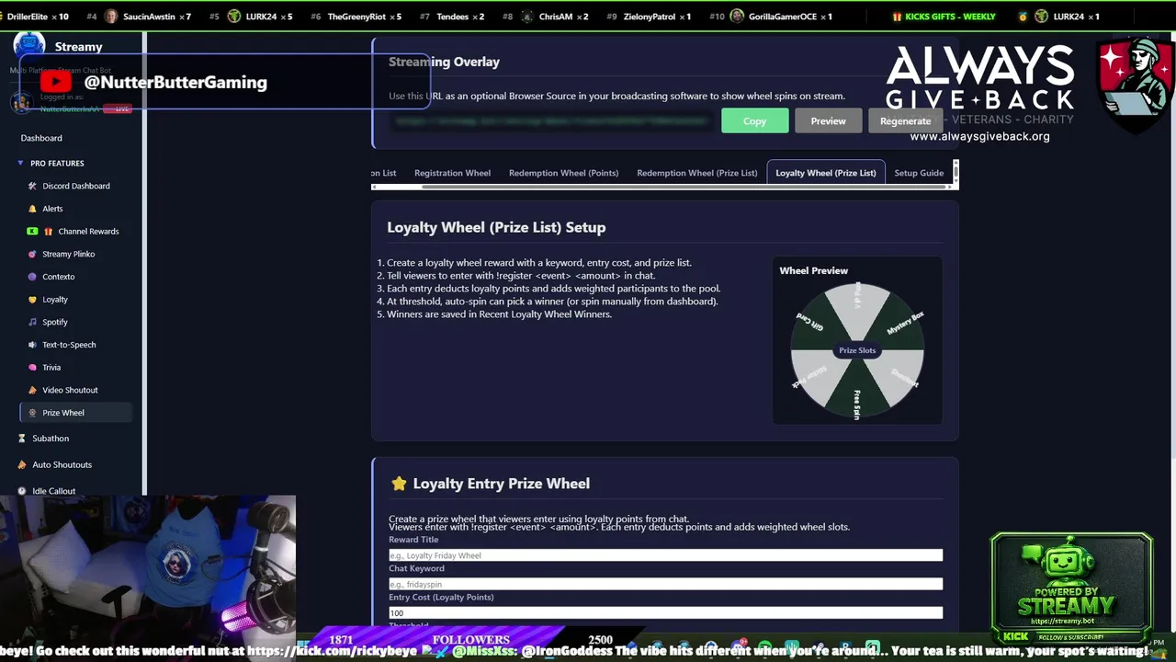Click the Reward Title input field

665,555
